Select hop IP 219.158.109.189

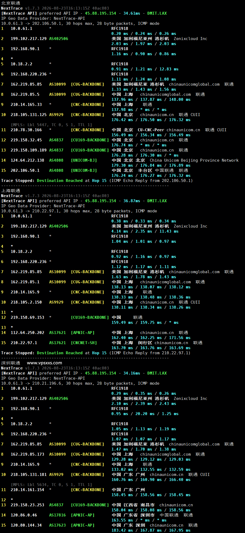(29, 150)
